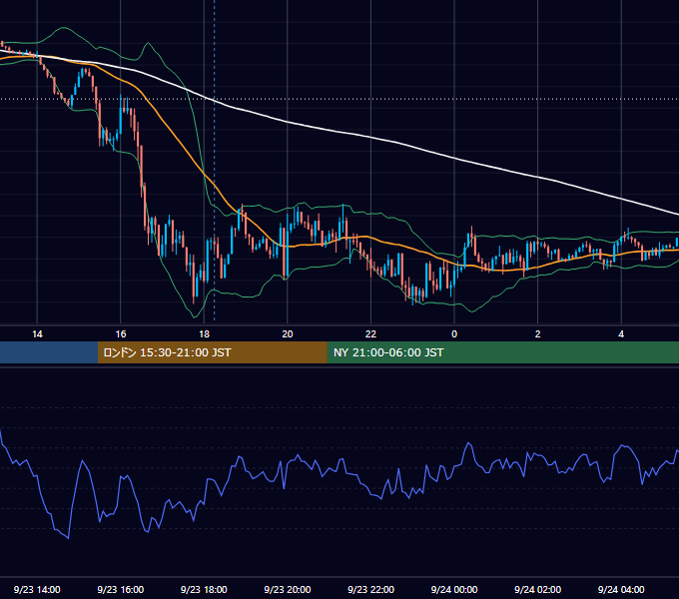Click the hour label 18 on price chart axis
This screenshot has width=679, height=599.
click(204, 334)
